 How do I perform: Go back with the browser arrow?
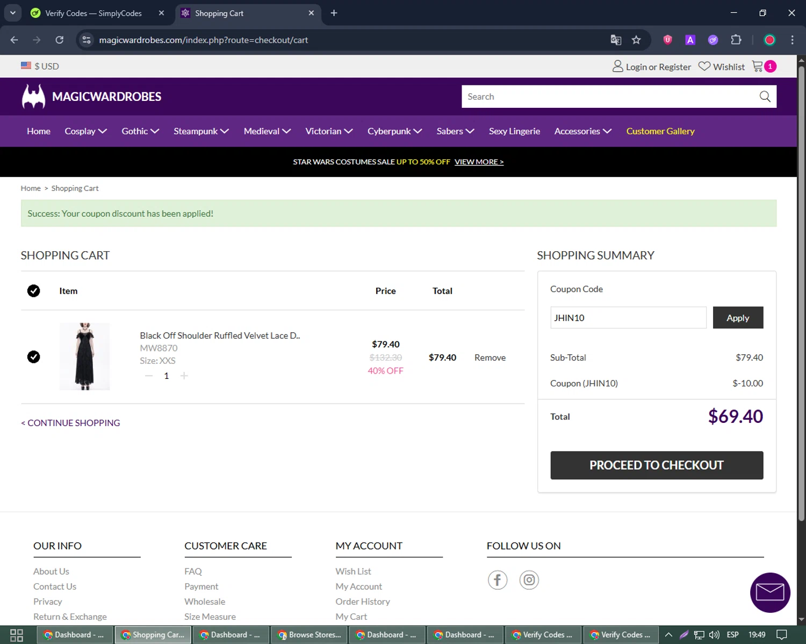[15, 40]
